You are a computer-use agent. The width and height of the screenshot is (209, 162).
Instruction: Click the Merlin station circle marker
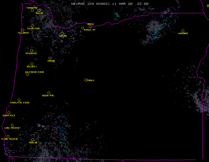[x=32, y=140]
